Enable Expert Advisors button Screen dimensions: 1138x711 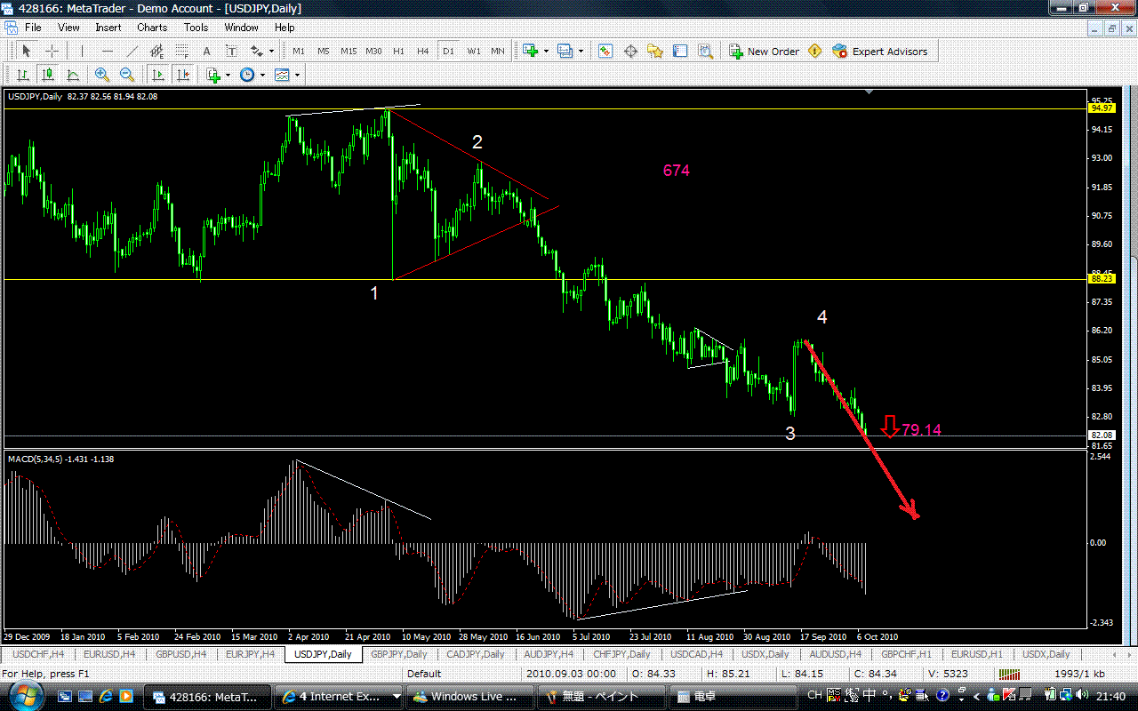880,52
